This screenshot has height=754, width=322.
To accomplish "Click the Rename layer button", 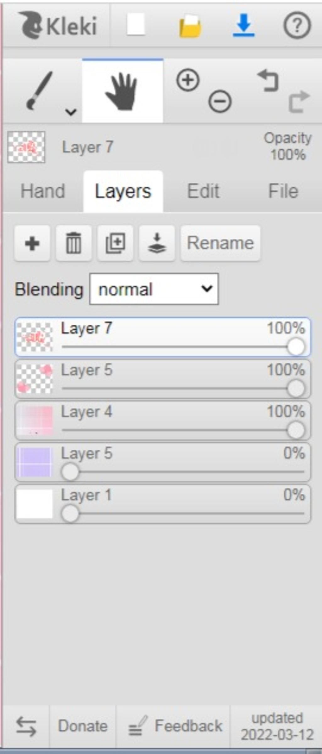I will pyautogui.click(x=220, y=243).
